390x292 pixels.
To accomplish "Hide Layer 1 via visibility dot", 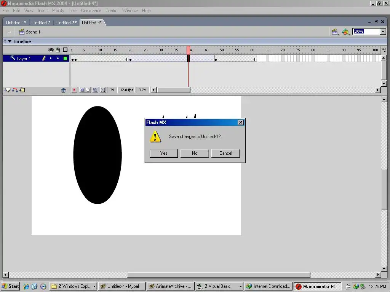I will 51,58.
